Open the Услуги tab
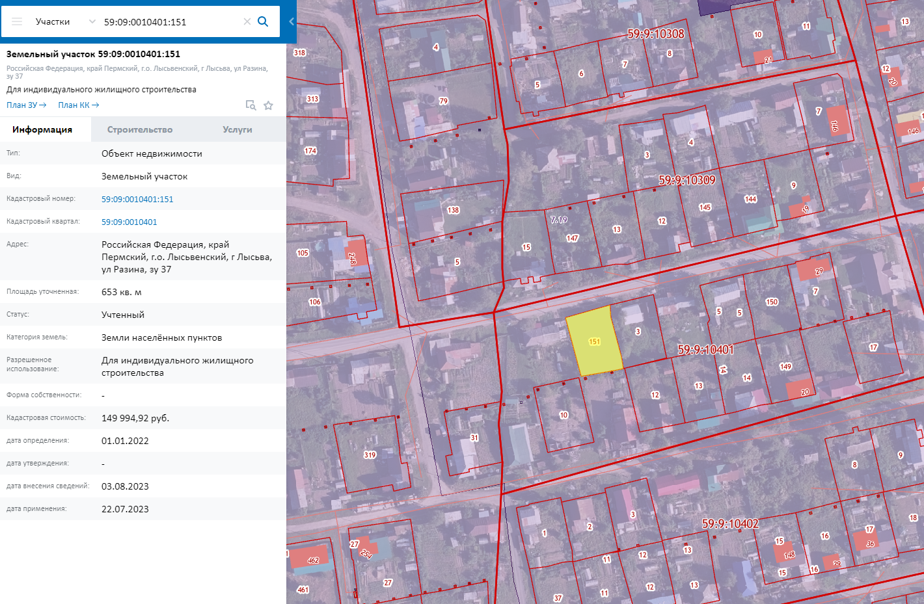Viewport: 924px width, 604px height. (237, 130)
